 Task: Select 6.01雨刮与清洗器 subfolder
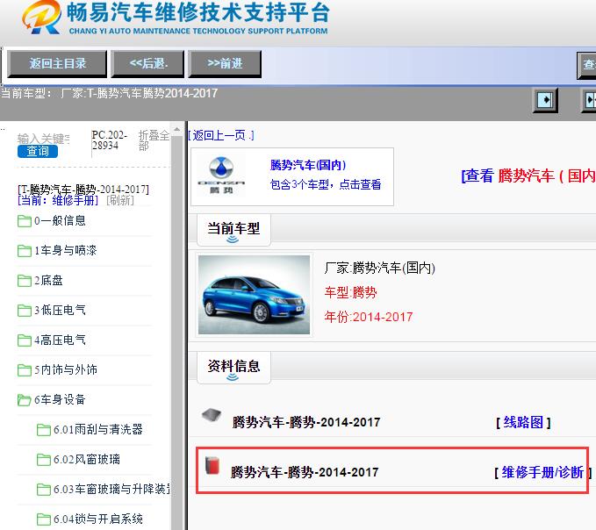point(98,429)
